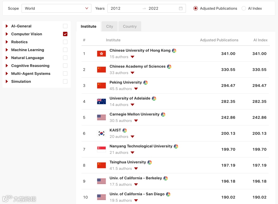
Task: Expand 20 authors under KAIST
Action: point(133,137)
